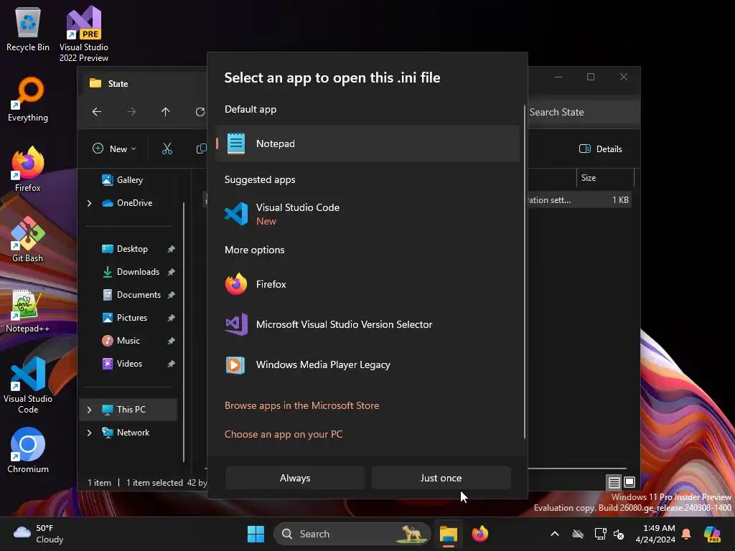Click the Search State input field
Image resolution: width=735 pixels, height=551 pixels.
pos(583,112)
